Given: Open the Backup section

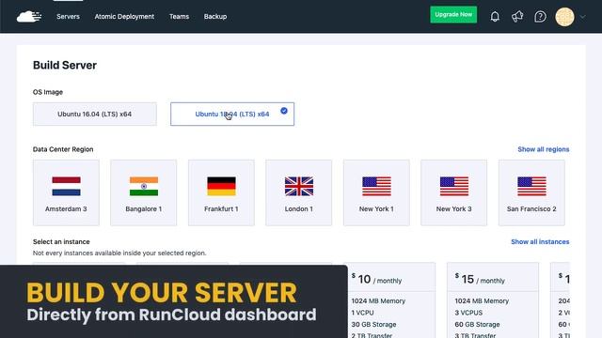Looking at the screenshot, I should pyautogui.click(x=215, y=17).
